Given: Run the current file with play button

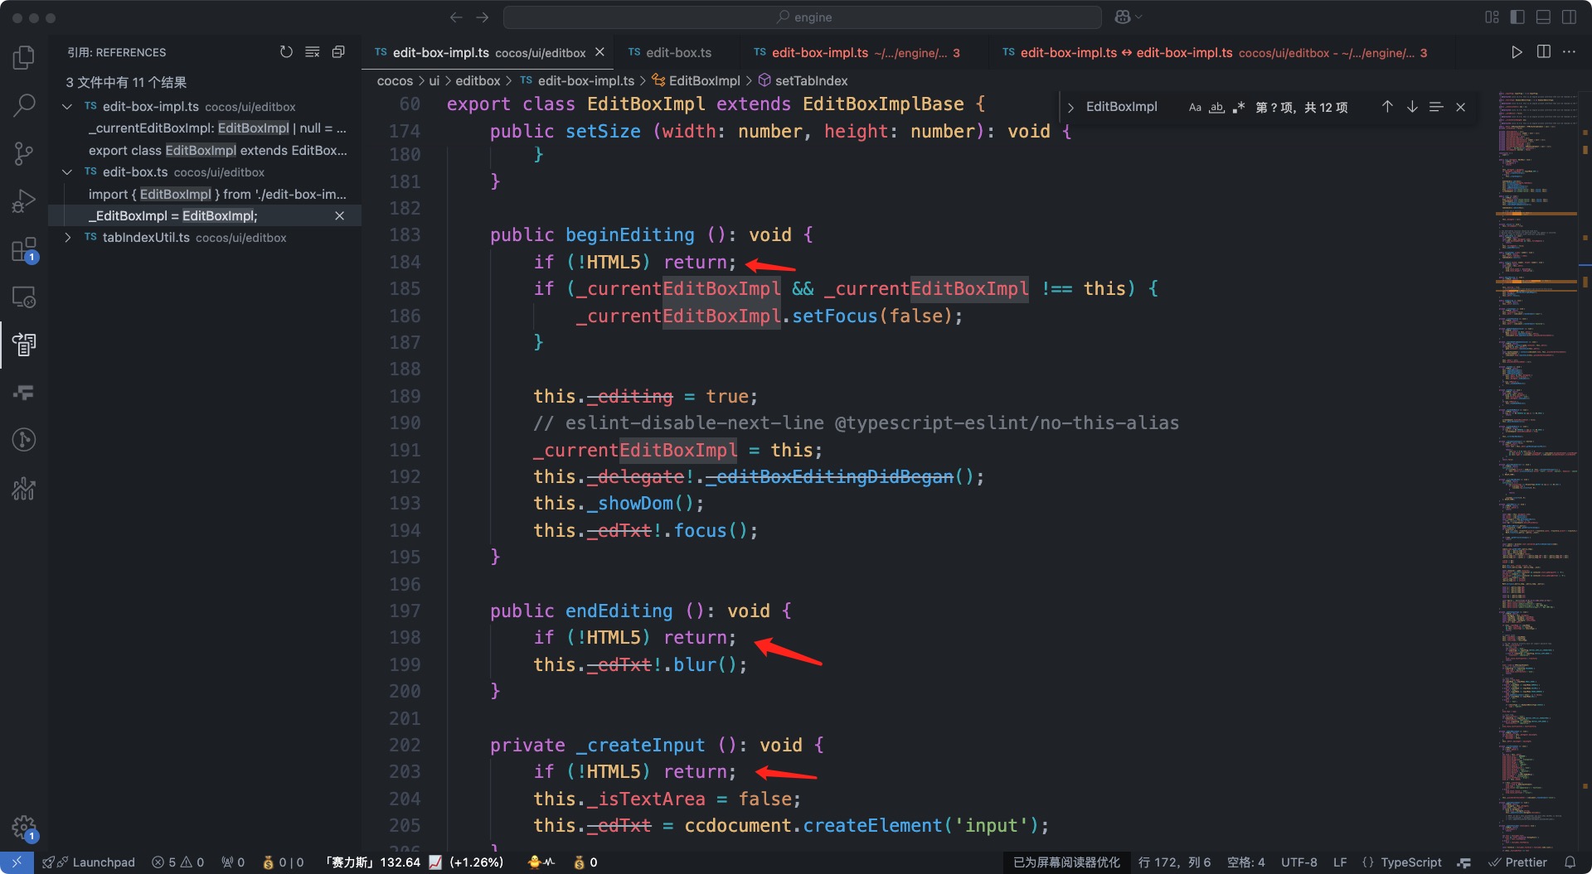Looking at the screenshot, I should click(x=1517, y=52).
